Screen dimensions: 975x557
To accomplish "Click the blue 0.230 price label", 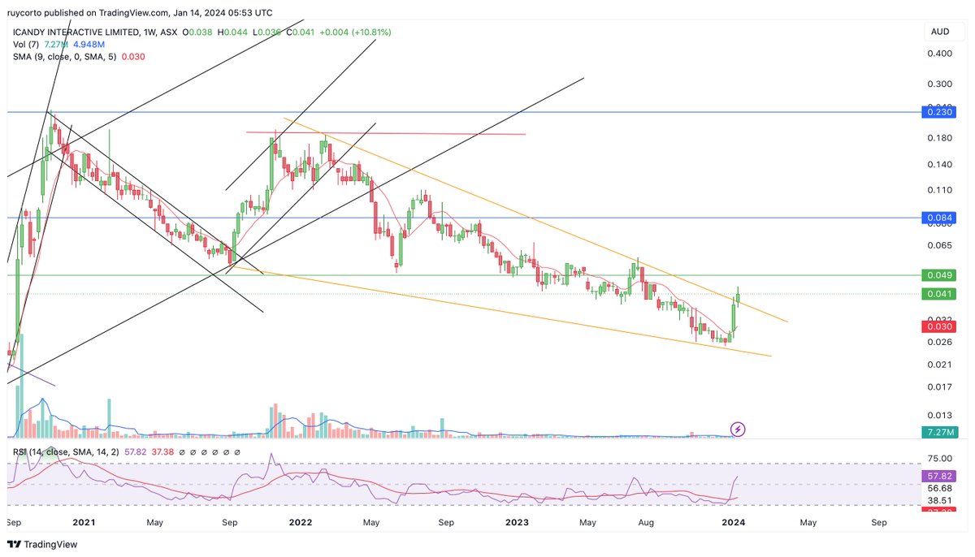I will (x=938, y=114).
